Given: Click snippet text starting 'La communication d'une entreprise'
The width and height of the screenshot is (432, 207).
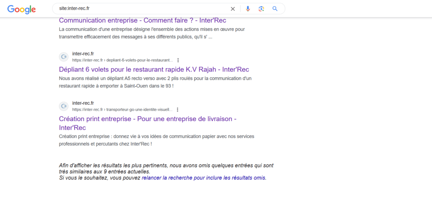Looking at the screenshot, I should (x=152, y=33).
